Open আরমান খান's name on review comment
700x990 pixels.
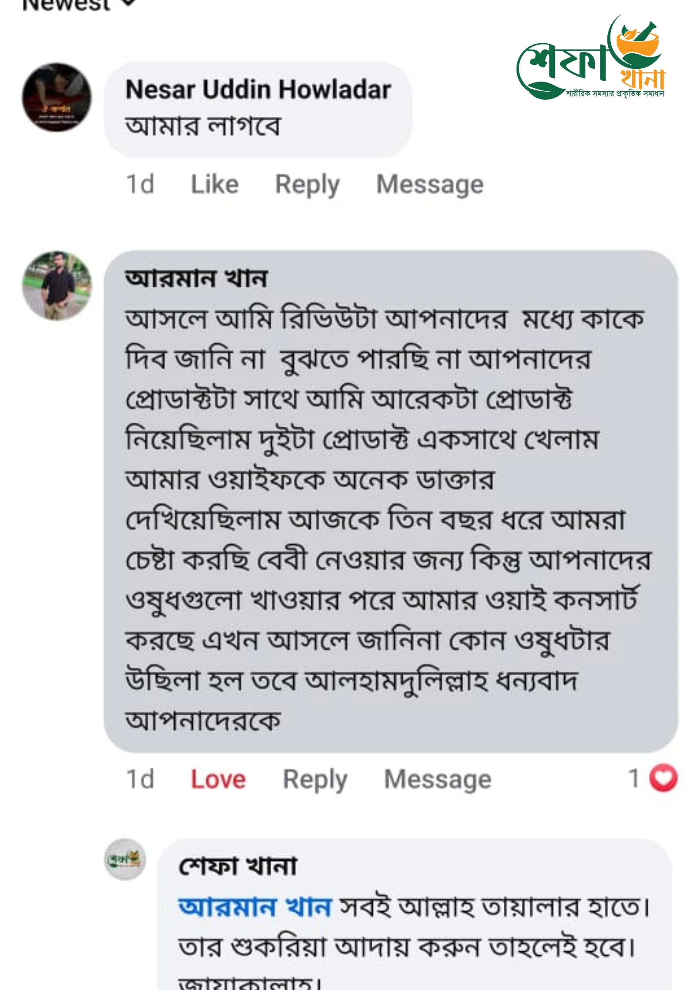[x=196, y=279]
